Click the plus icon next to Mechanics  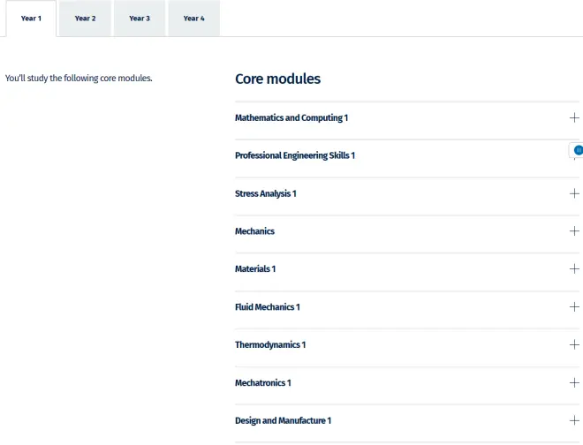tap(574, 231)
